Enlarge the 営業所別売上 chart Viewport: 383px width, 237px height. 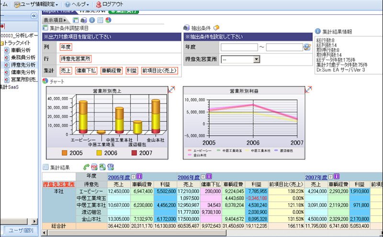coord(172,90)
